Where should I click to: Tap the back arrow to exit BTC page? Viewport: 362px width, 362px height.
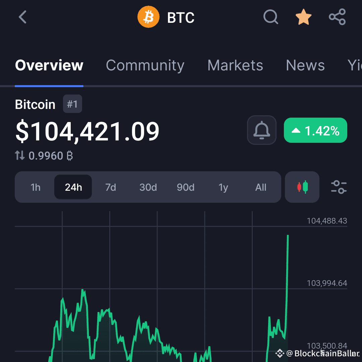[x=22, y=17]
